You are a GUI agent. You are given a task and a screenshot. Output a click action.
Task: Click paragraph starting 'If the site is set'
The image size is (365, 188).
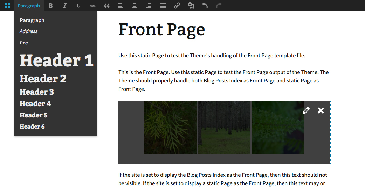tap(223, 179)
